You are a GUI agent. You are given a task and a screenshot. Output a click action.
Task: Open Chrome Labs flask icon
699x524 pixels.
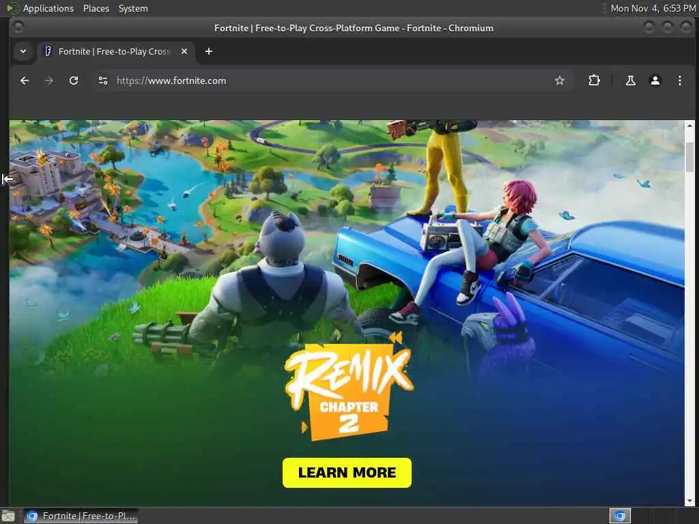[x=630, y=81]
